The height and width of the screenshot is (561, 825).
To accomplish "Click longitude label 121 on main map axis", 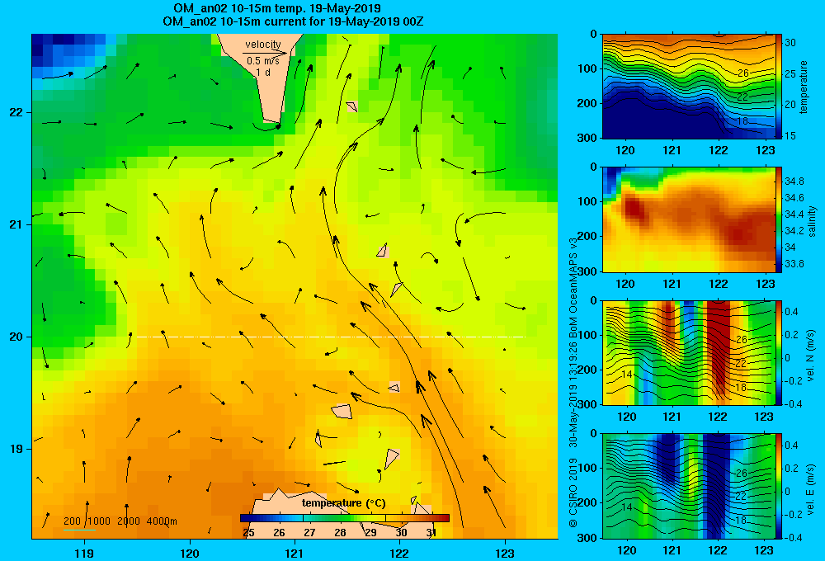I will (x=295, y=553).
